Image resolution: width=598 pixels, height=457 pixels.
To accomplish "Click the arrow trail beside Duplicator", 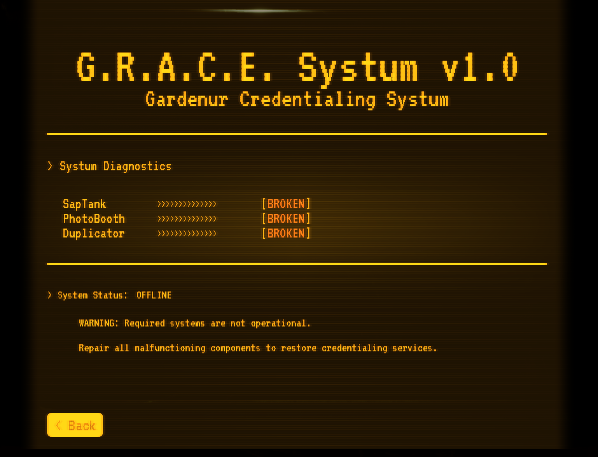I will [x=187, y=234].
